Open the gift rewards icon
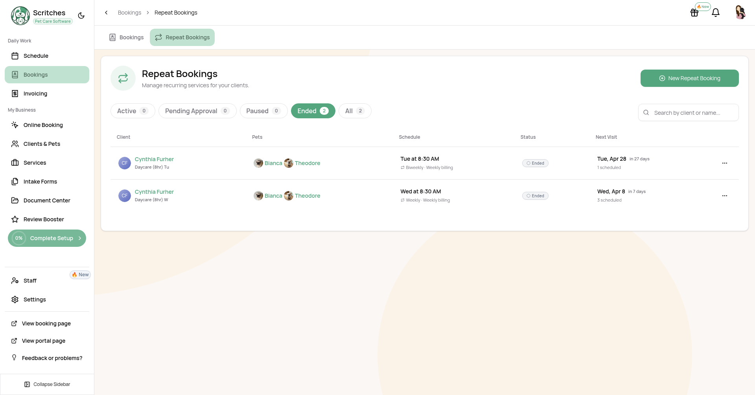The width and height of the screenshot is (755, 395). 694,13
